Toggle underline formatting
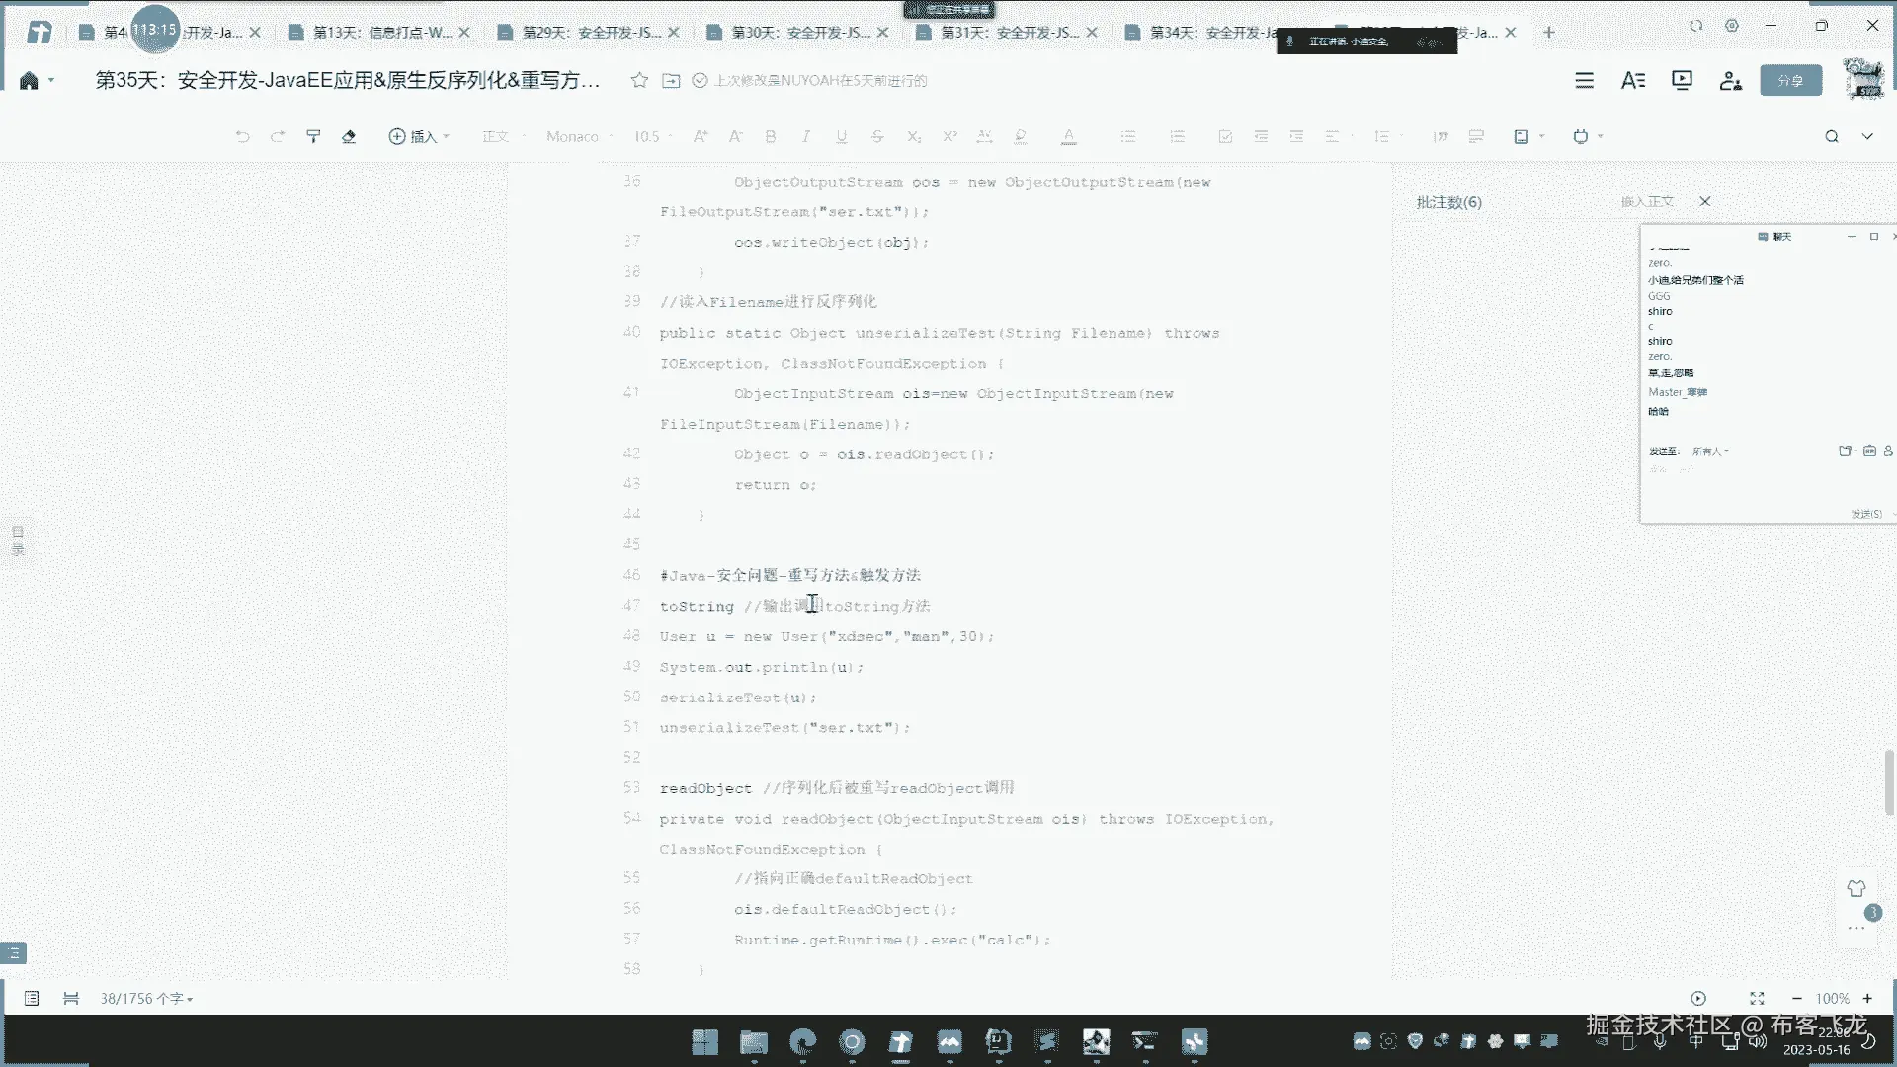The width and height of the screenshot is (1897, 1067). 842,136
